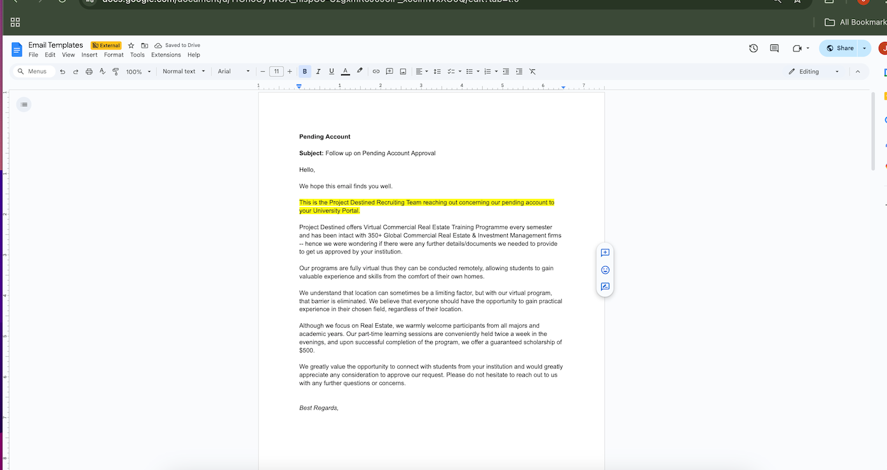This screenshot has height=470, width=887.
Task: Undo the last action
Action: pos(62,72)
